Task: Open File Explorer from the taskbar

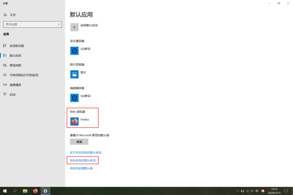Action: (25, 191)
